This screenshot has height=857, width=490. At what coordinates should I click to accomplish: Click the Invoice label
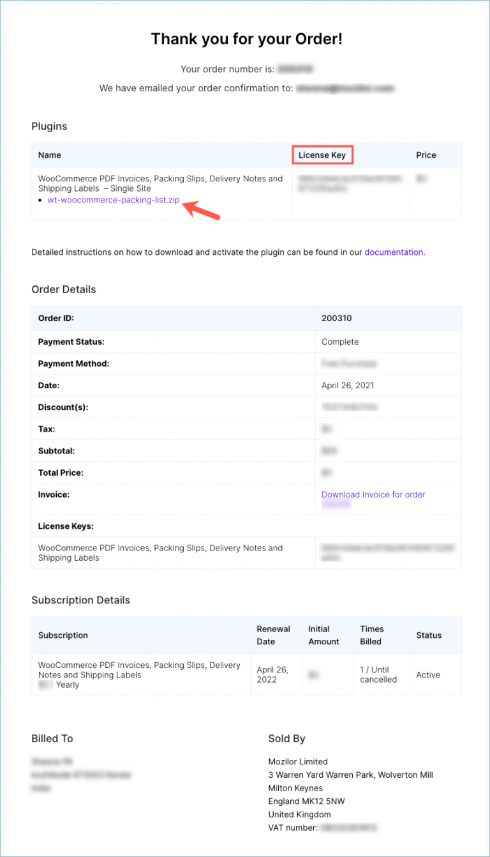(x=54, y=494)
